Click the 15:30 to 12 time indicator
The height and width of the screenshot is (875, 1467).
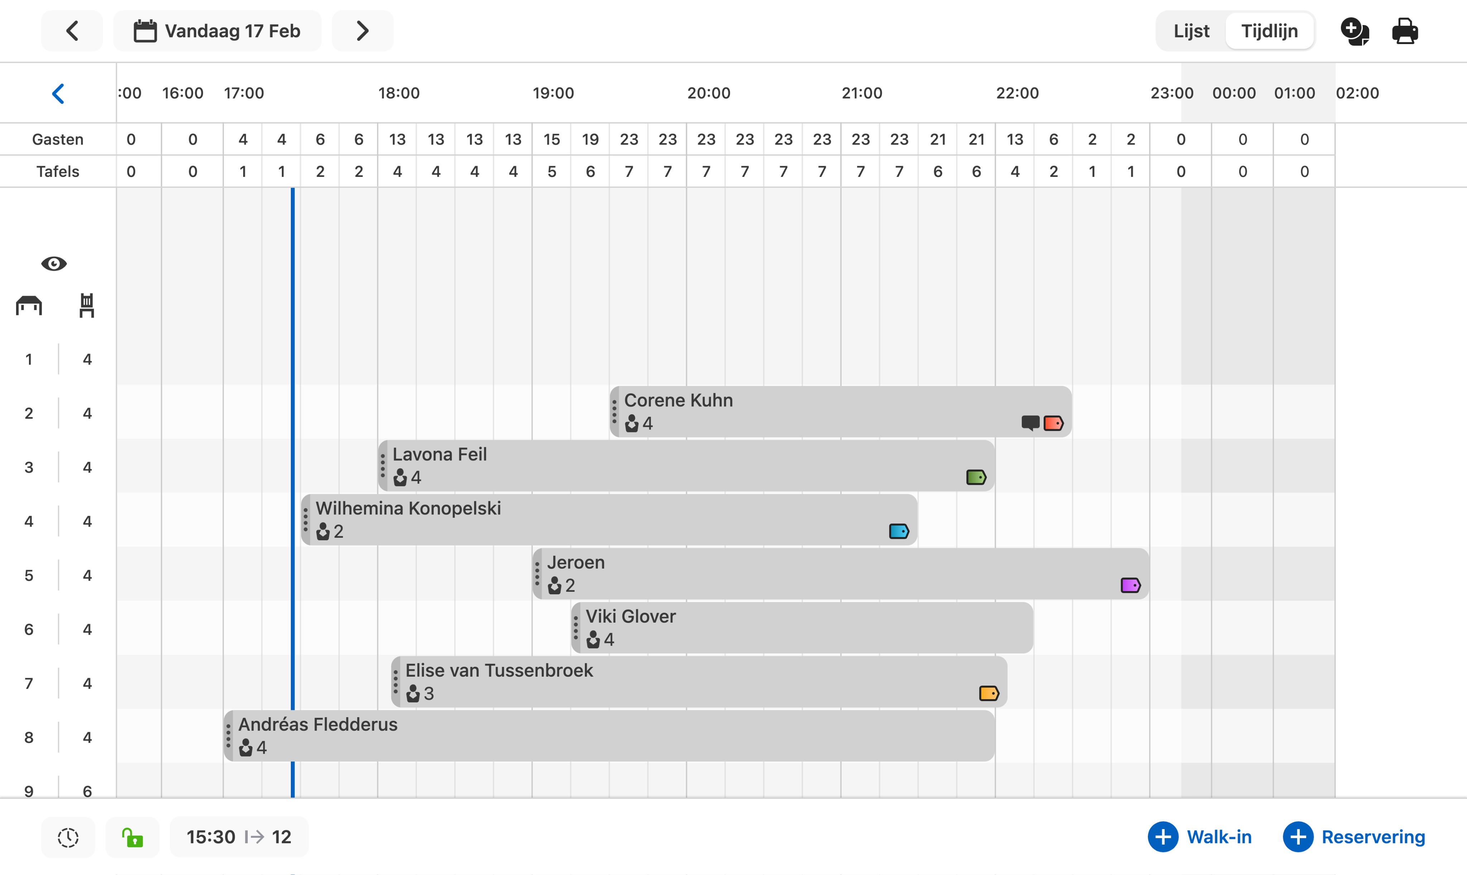(239, 837)
